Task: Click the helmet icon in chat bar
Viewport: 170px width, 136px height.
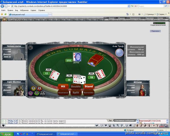Action: click(x=131, y=126)
